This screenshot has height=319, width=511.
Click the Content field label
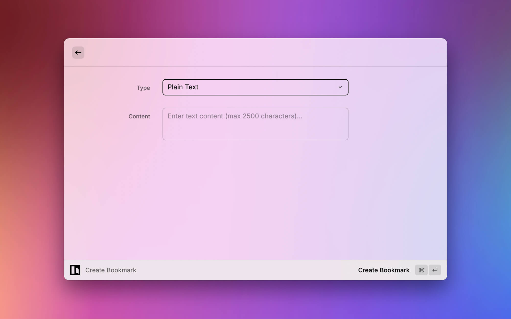click(x=139, y=116)
